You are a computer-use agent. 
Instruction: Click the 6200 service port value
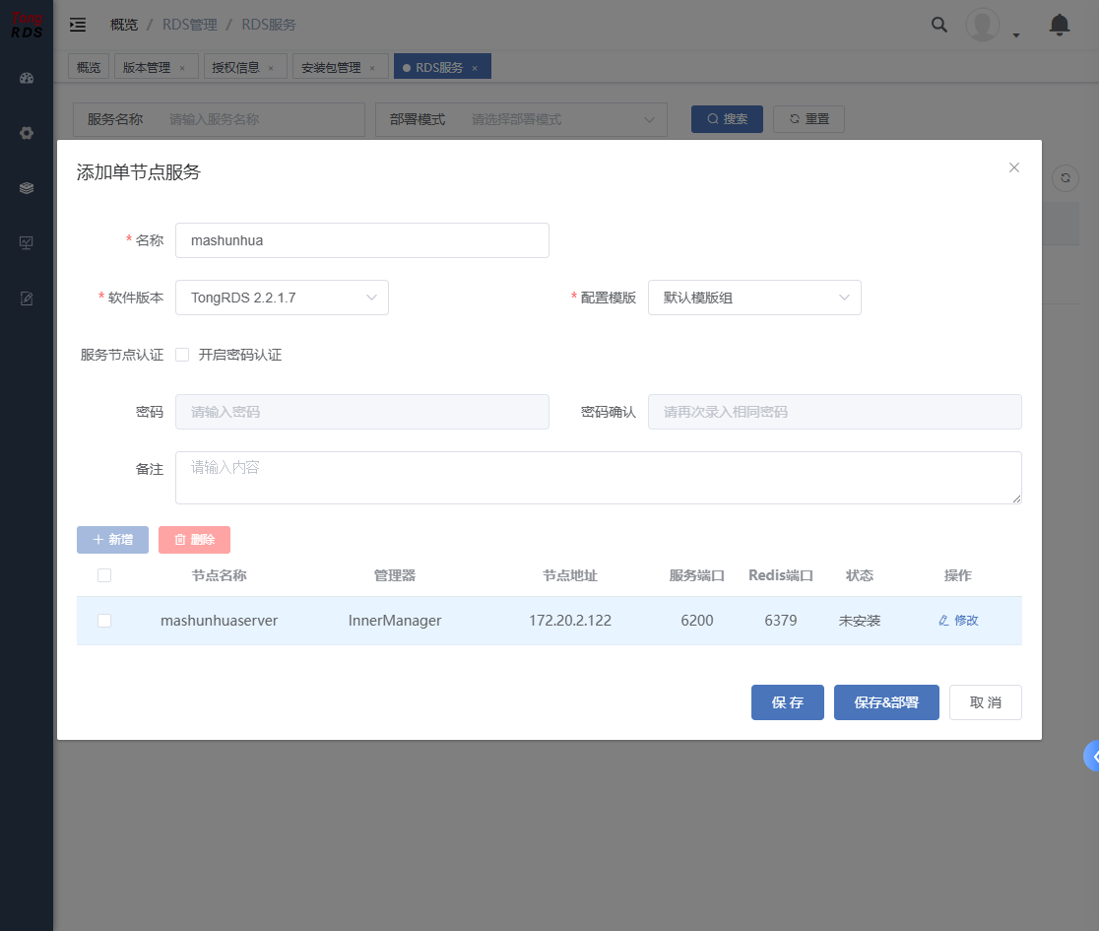click(696, 621)
